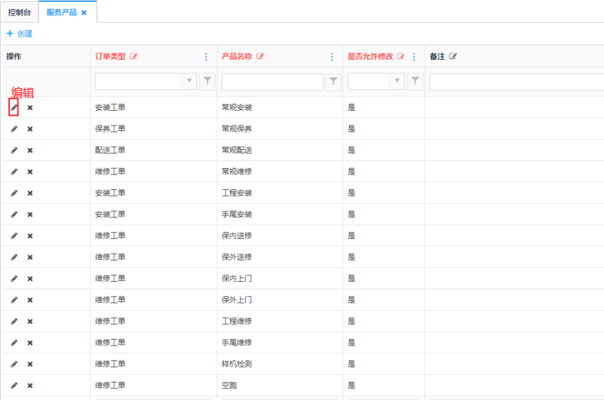Switch to 控制台 tab
The height and width of the screenshot is (400, 604).
tap(19, 12)
